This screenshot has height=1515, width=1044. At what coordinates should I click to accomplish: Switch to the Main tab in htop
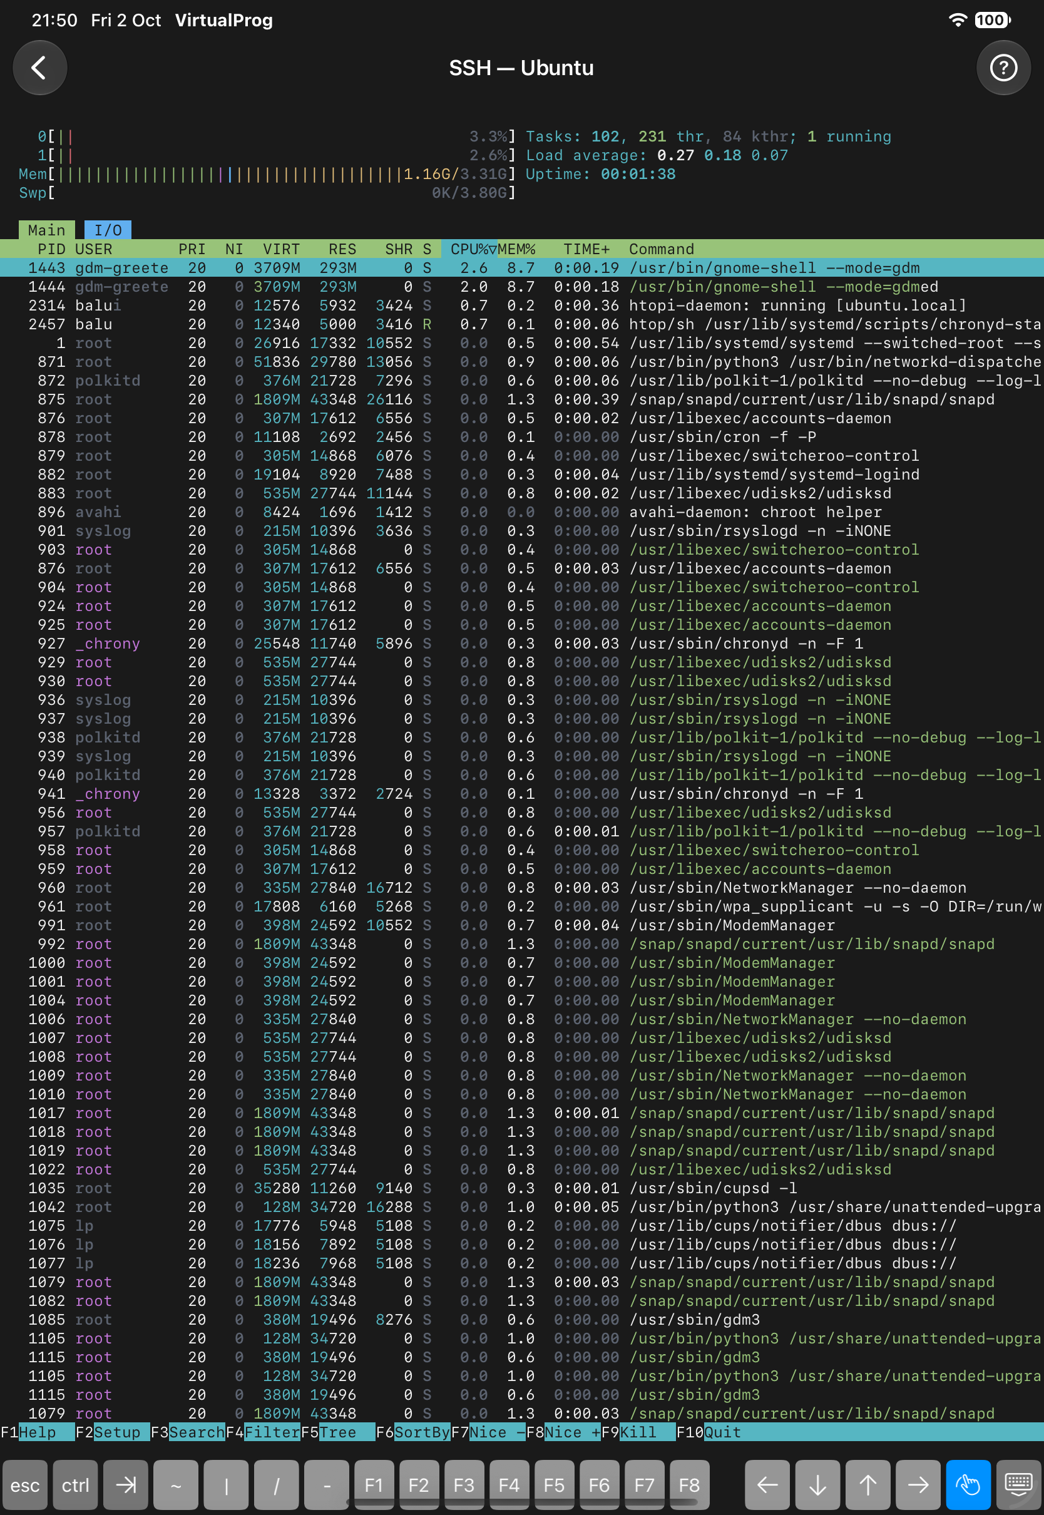click(x=46, y=230)
